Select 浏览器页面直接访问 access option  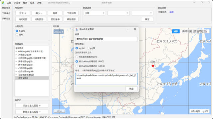[x=77, y=57]
